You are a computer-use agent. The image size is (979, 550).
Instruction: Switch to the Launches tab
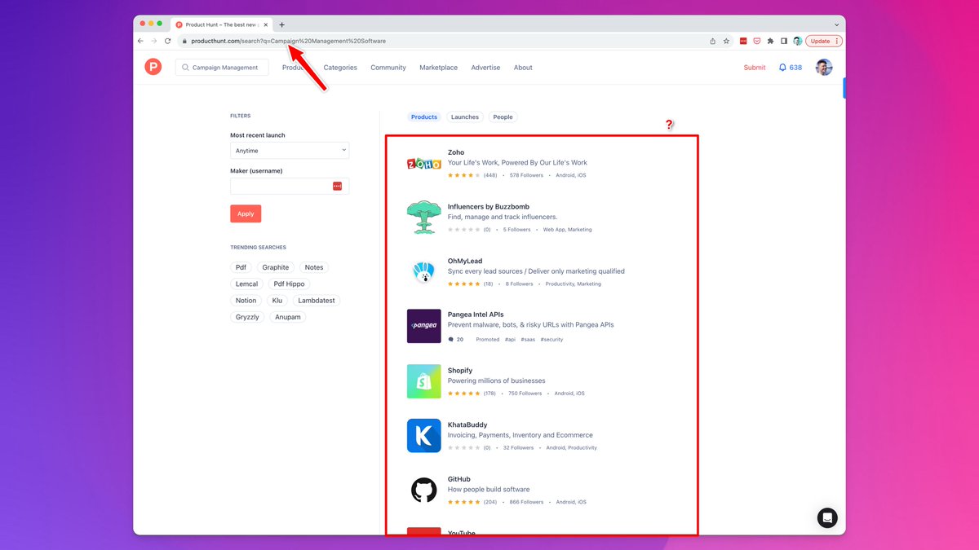pos(465,117)
